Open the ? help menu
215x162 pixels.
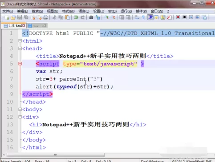[x=168, y=11]
